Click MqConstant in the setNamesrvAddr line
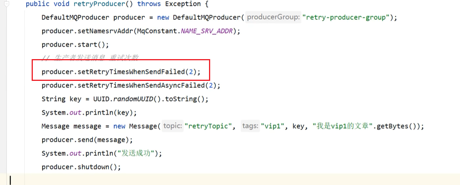The width and height of the screenshot is (460, 185). pyautogui.click(x=157, y=31)
